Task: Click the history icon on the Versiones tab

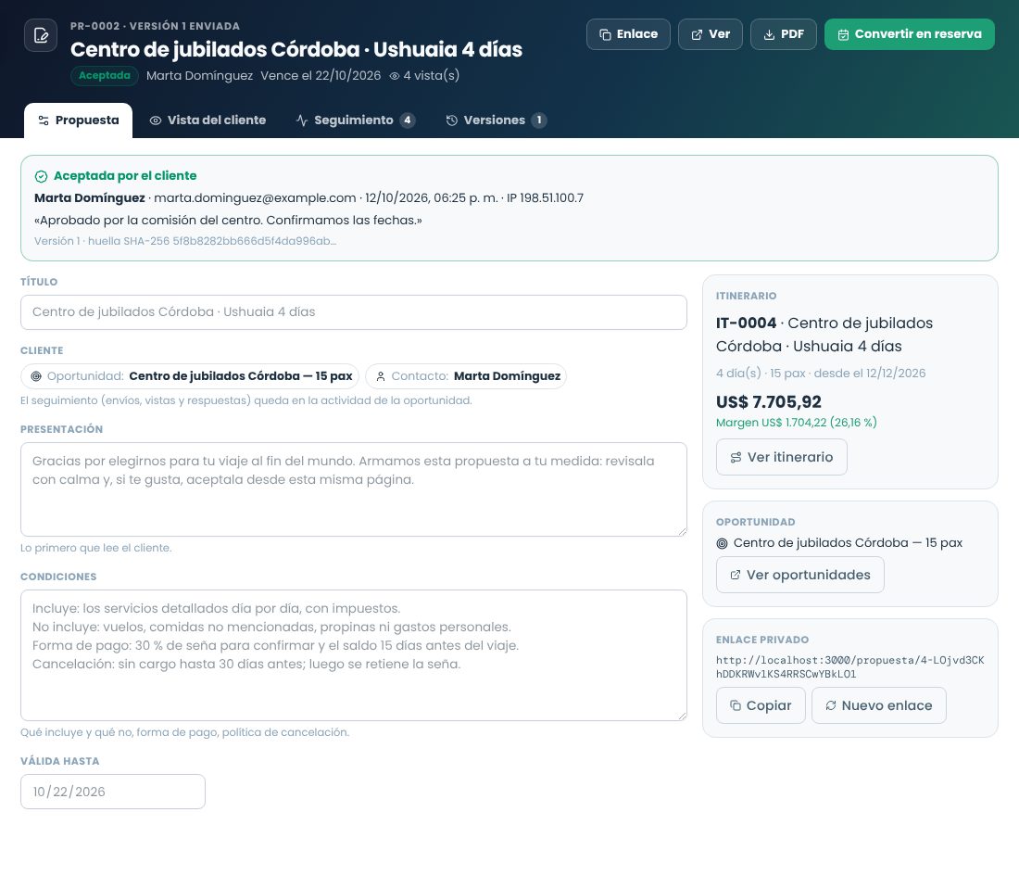Action: click(452, 120)
